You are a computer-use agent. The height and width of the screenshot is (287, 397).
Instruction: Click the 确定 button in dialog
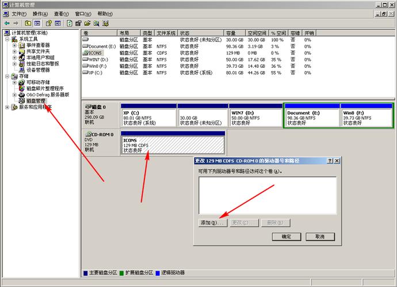286,236
